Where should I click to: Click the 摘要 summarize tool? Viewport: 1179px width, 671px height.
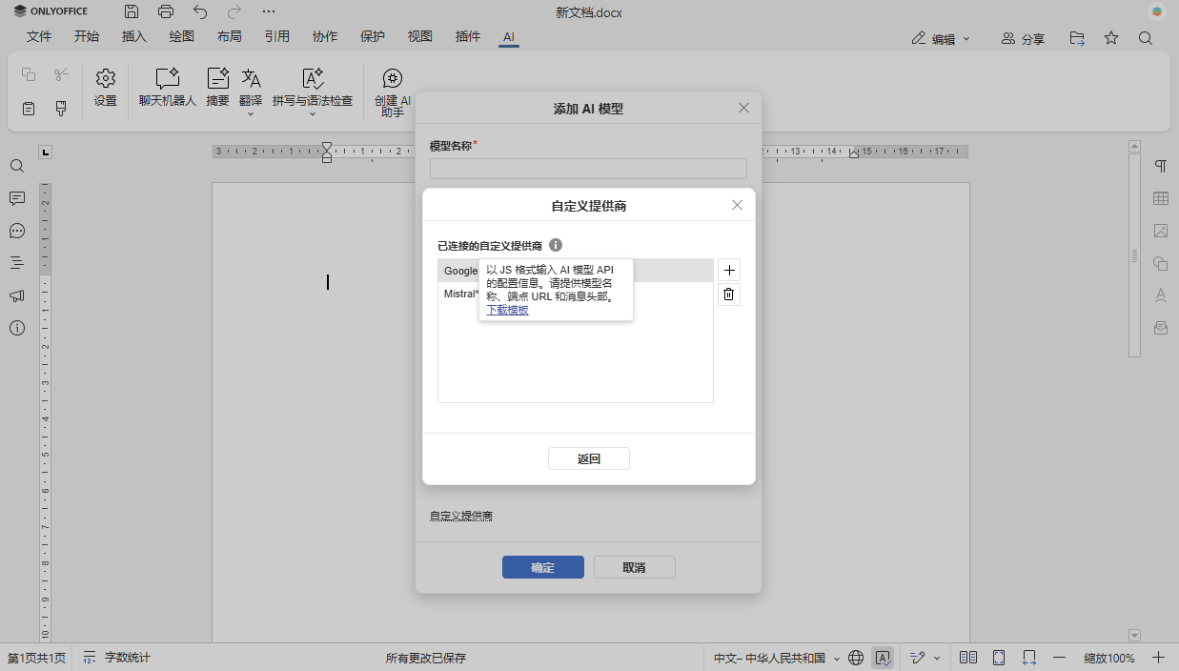[218, 87]
